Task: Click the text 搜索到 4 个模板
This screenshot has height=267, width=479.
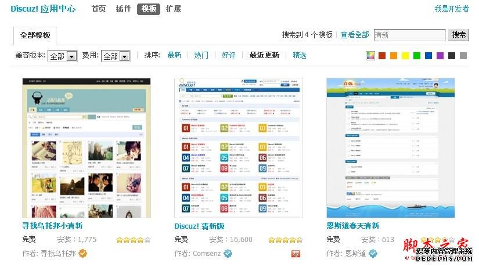Action: (x=307, y=35)
